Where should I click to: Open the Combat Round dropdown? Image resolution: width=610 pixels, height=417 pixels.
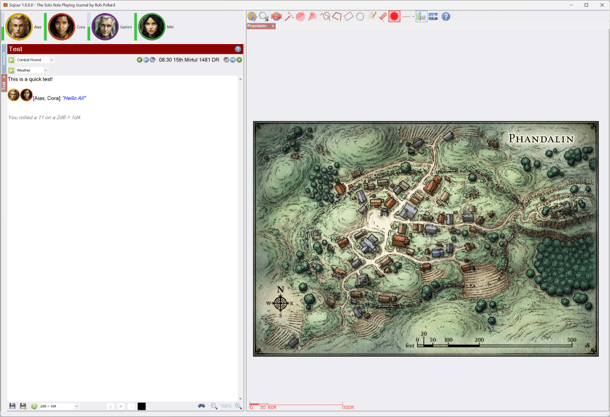(x=52, y=60)
